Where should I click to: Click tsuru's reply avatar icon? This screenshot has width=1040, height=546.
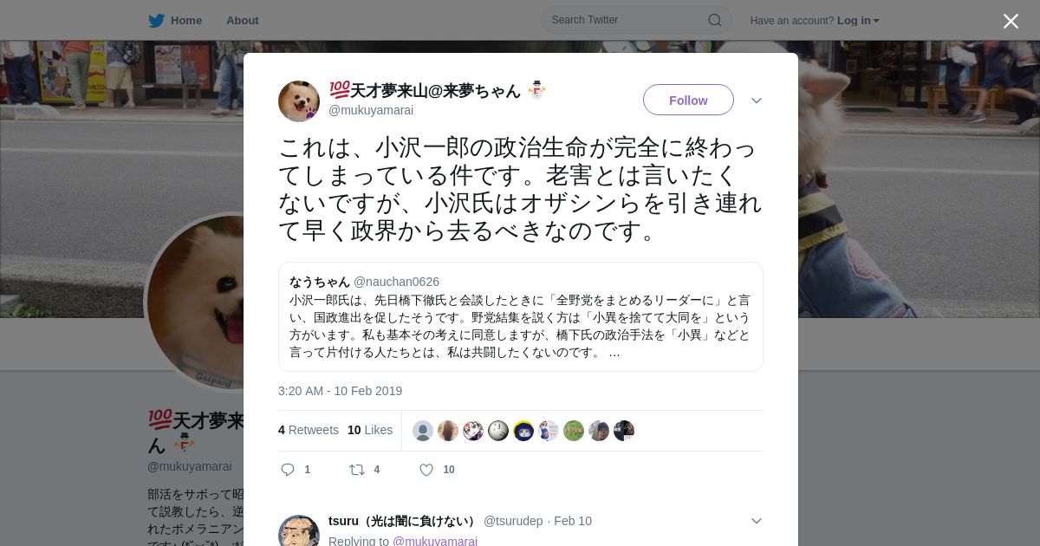pyautogui.click(x=299, y=530)
